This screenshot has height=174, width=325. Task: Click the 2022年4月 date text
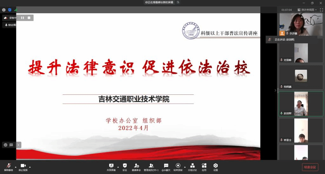134,128
